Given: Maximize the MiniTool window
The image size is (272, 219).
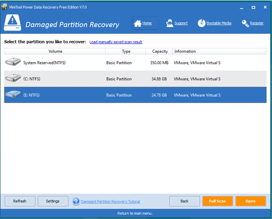Looking at the screenshot, I should click(253, 7).
